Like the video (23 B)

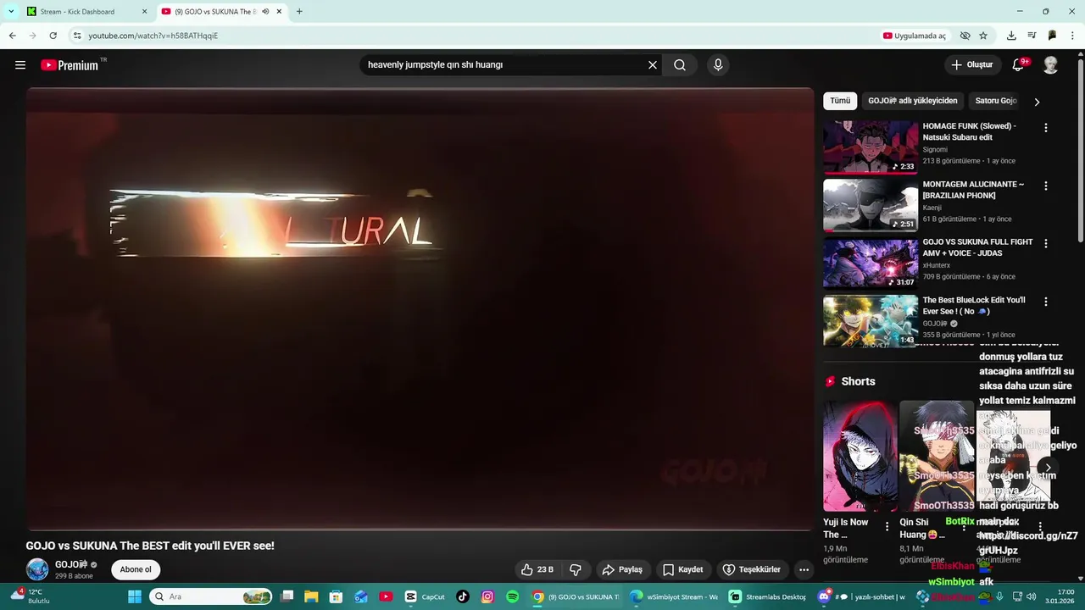click(537, 569)
